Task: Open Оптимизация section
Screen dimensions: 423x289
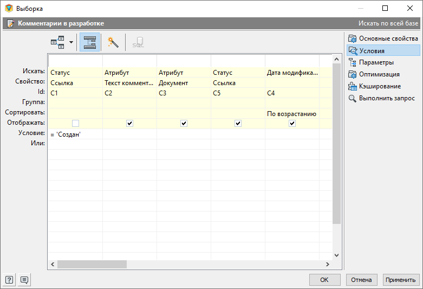Action: [379, 74]
